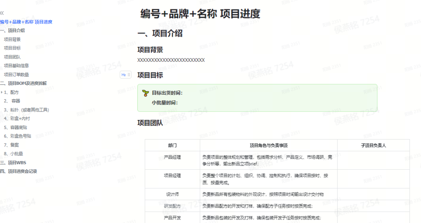The width and height of the screenshot is (421, 223).
Task: Click the seedling emoji in the green callout
Action: pyautogui.click(x=146, y=93)
